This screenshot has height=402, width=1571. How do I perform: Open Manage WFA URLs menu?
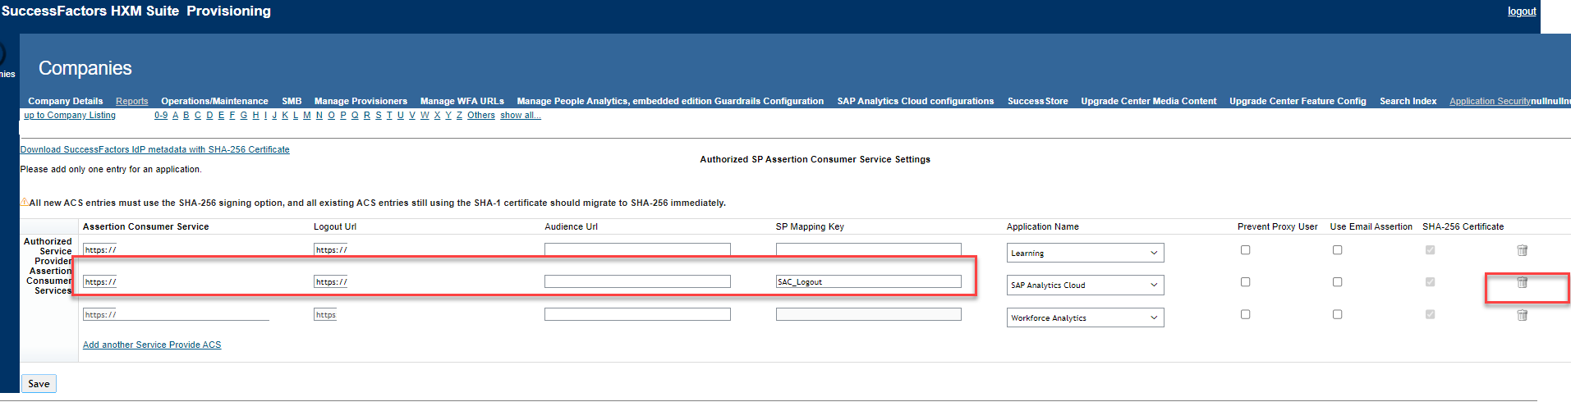462,101
